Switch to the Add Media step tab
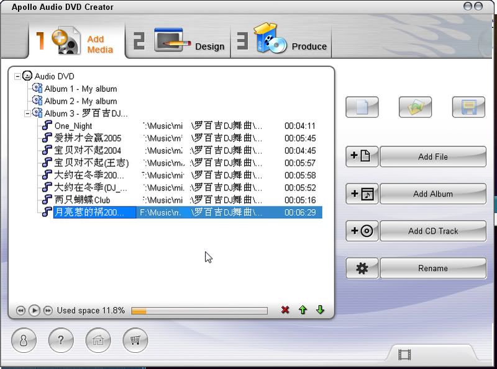The height and width of the screenshot is (369, 497). click(x=76, y=42)
